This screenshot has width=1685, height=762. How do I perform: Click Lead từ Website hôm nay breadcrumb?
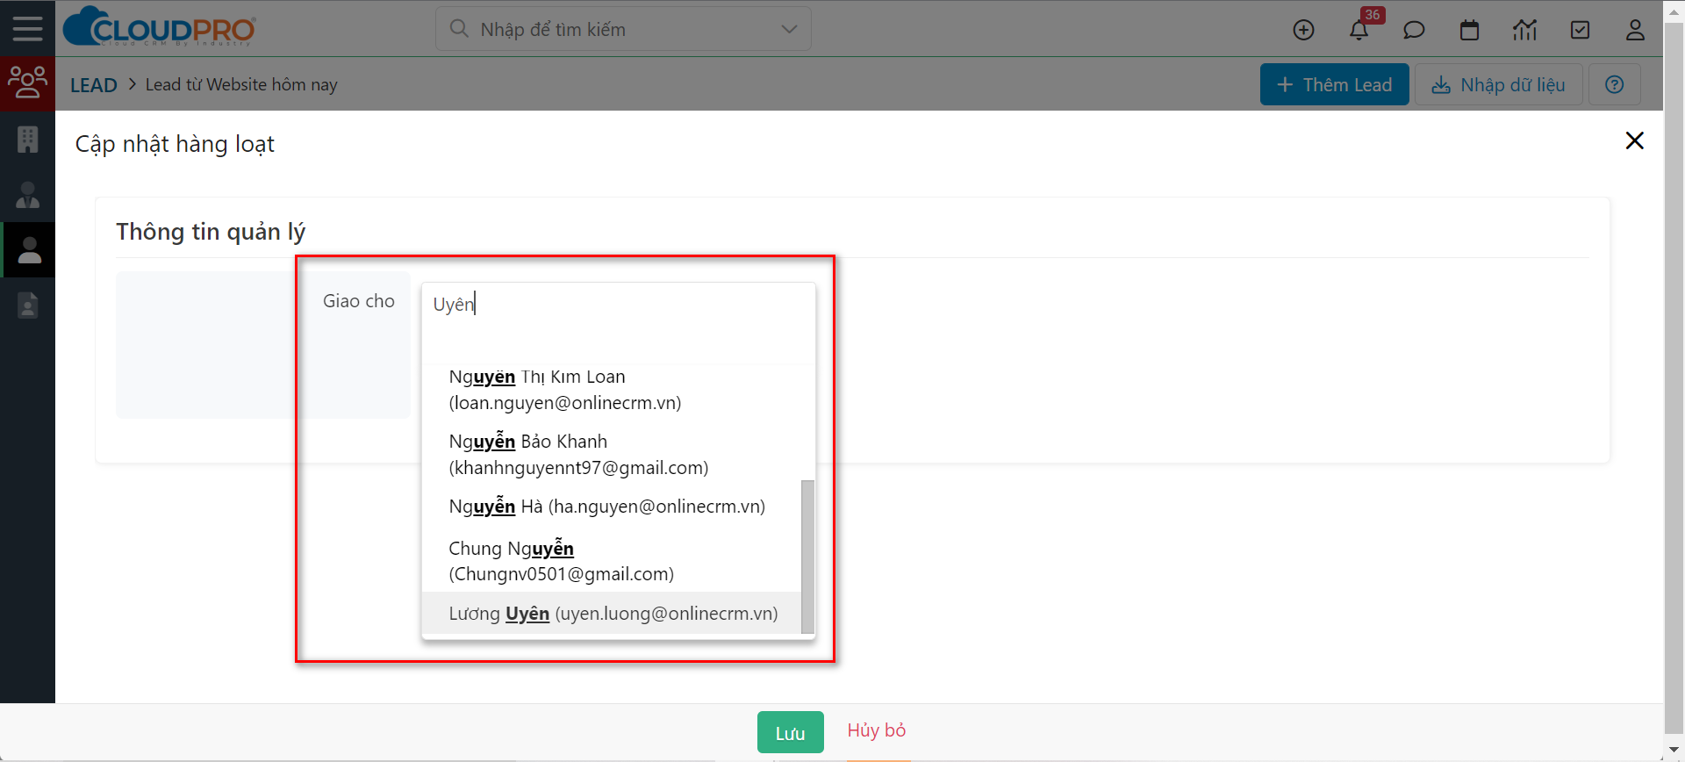pyautogui.click(x=241, y=85)
